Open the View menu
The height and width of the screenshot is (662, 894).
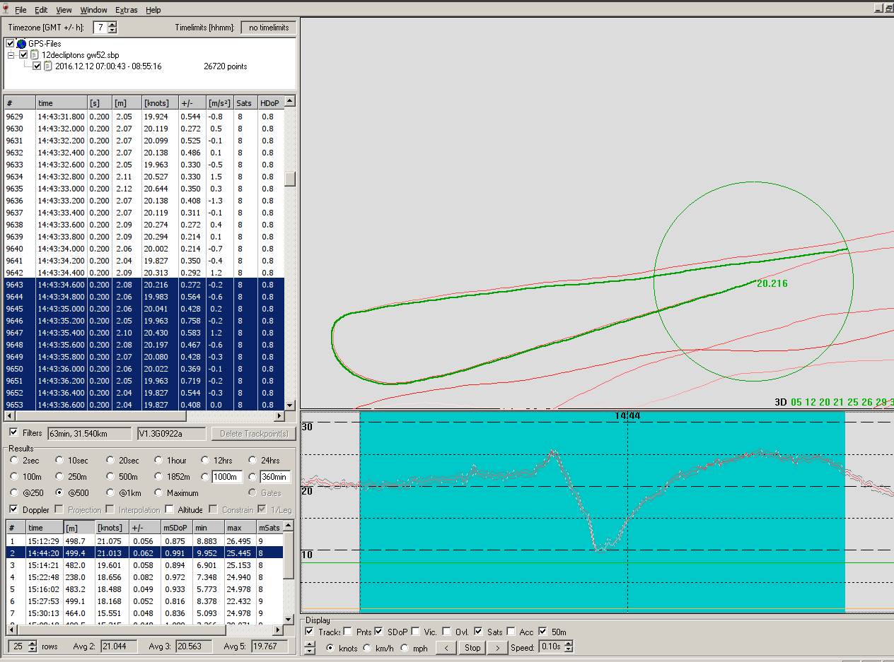(64, 10)
